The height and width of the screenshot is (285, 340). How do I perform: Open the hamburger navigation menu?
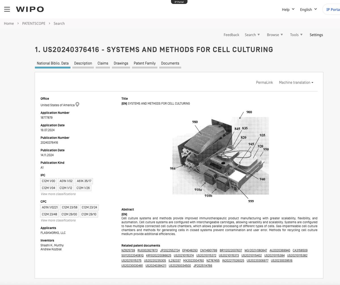point(7,9)
